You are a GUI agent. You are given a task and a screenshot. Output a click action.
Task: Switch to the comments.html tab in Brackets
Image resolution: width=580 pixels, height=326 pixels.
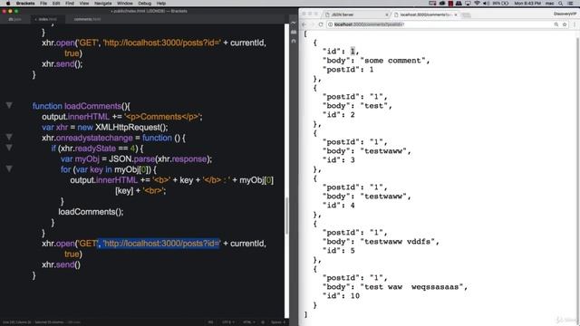click(x=87, y=19)
